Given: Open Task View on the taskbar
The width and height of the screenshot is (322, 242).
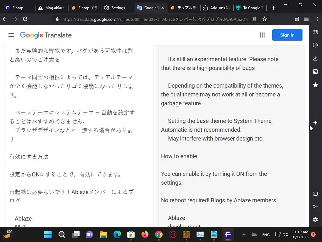Looking at the screenshot, I should 75,234.
